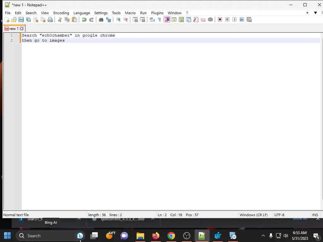Add a new tab with plus button
The width and height of the screenshot is (323, 242).
tap(307, 13)
